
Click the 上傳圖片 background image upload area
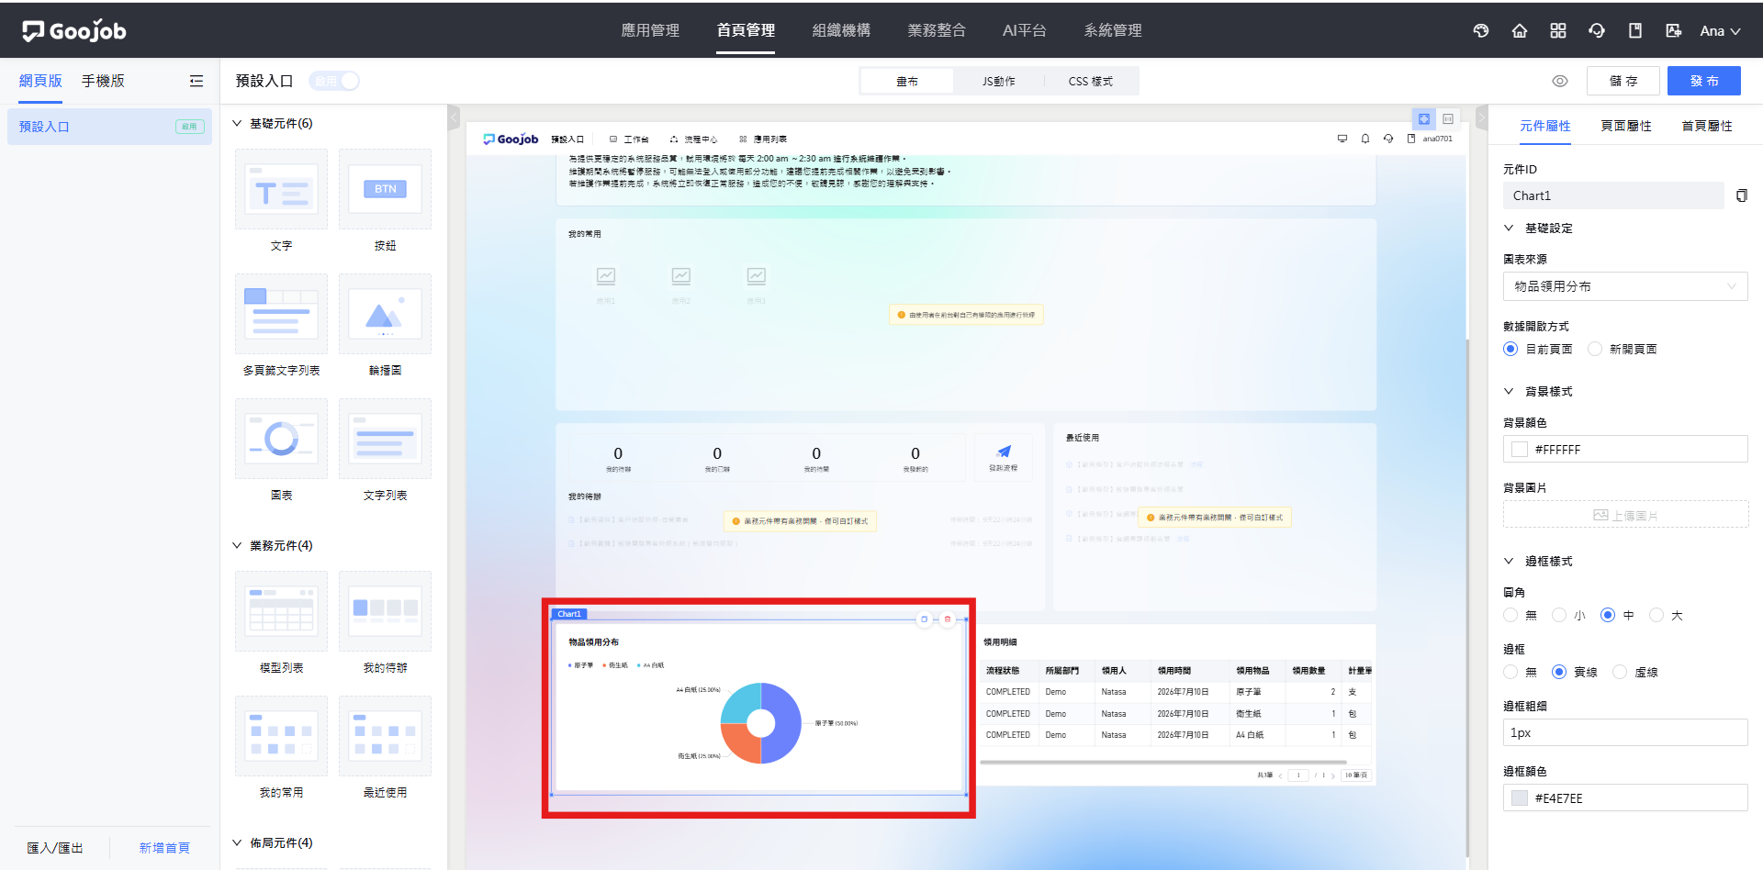[x=1625, y=515]
